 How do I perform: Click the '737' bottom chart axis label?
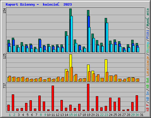point(5,86)
